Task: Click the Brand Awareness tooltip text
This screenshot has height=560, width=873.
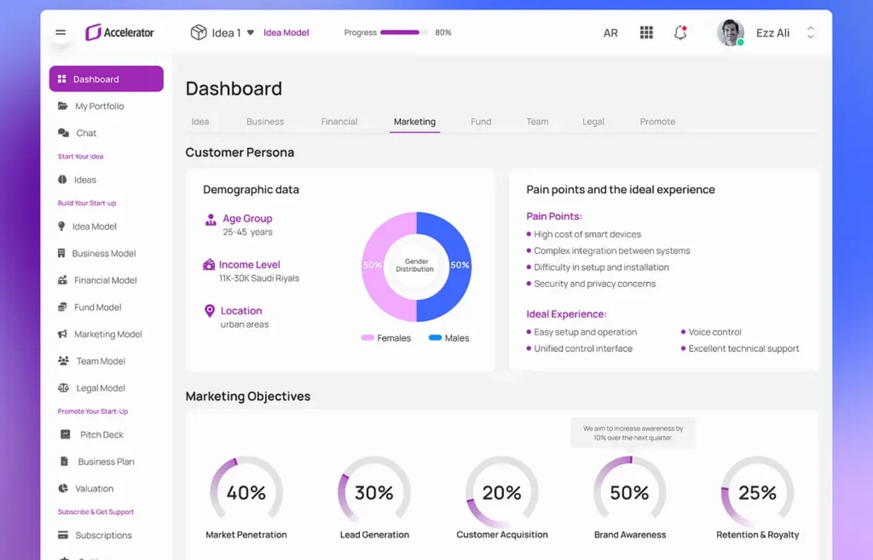Action: point(633,433)
